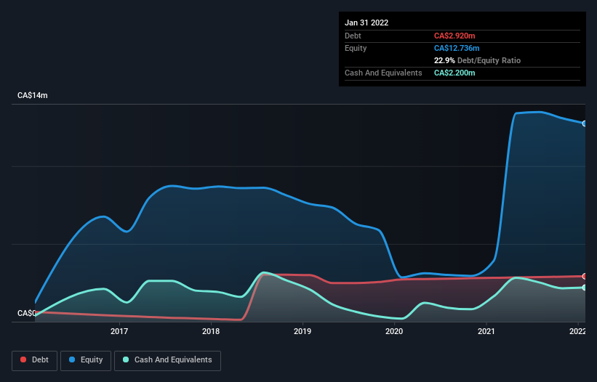Click the 22.9% Debt/Equity Ratio text

pos(477,60)
